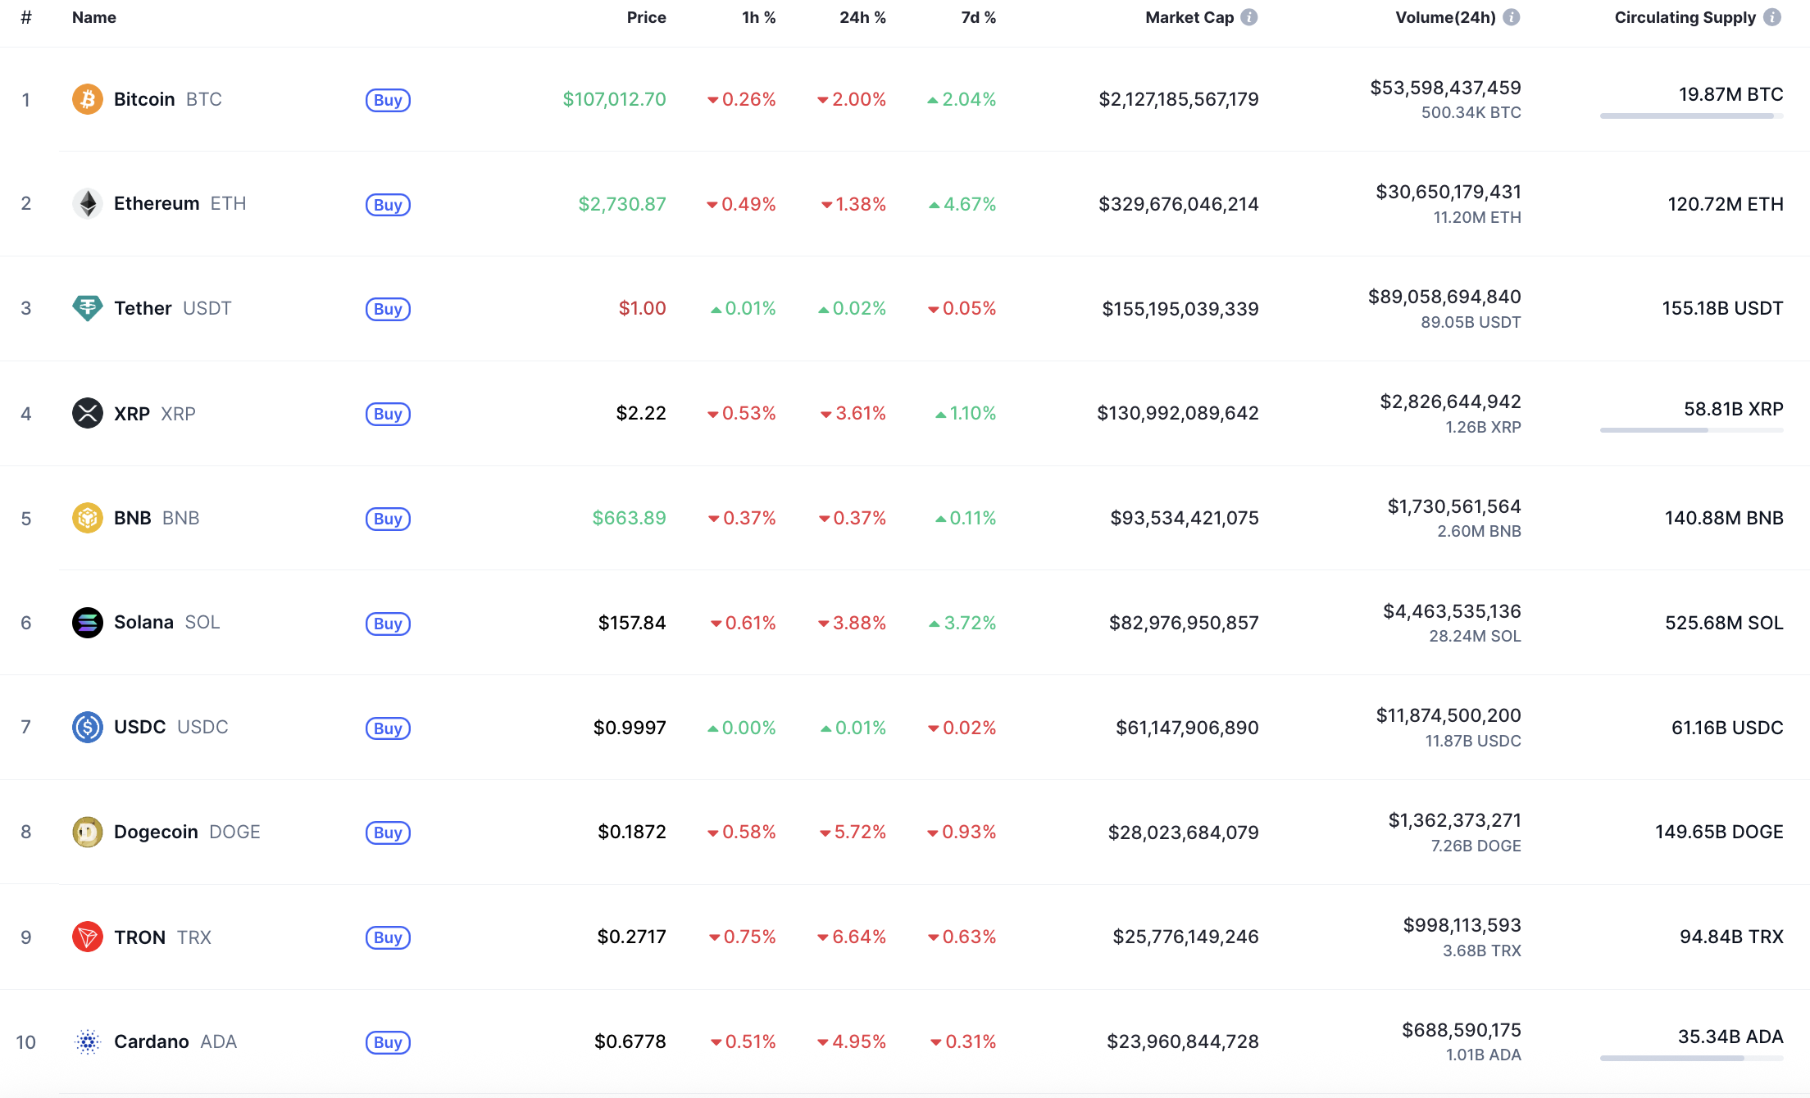The image size is (1810, 1098).
Task: Show the Circulating Supply info icon
Action: (1771, 17)
